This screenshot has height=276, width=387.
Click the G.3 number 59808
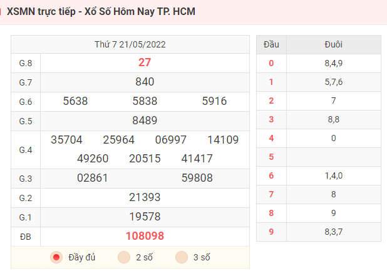(197, 178)
